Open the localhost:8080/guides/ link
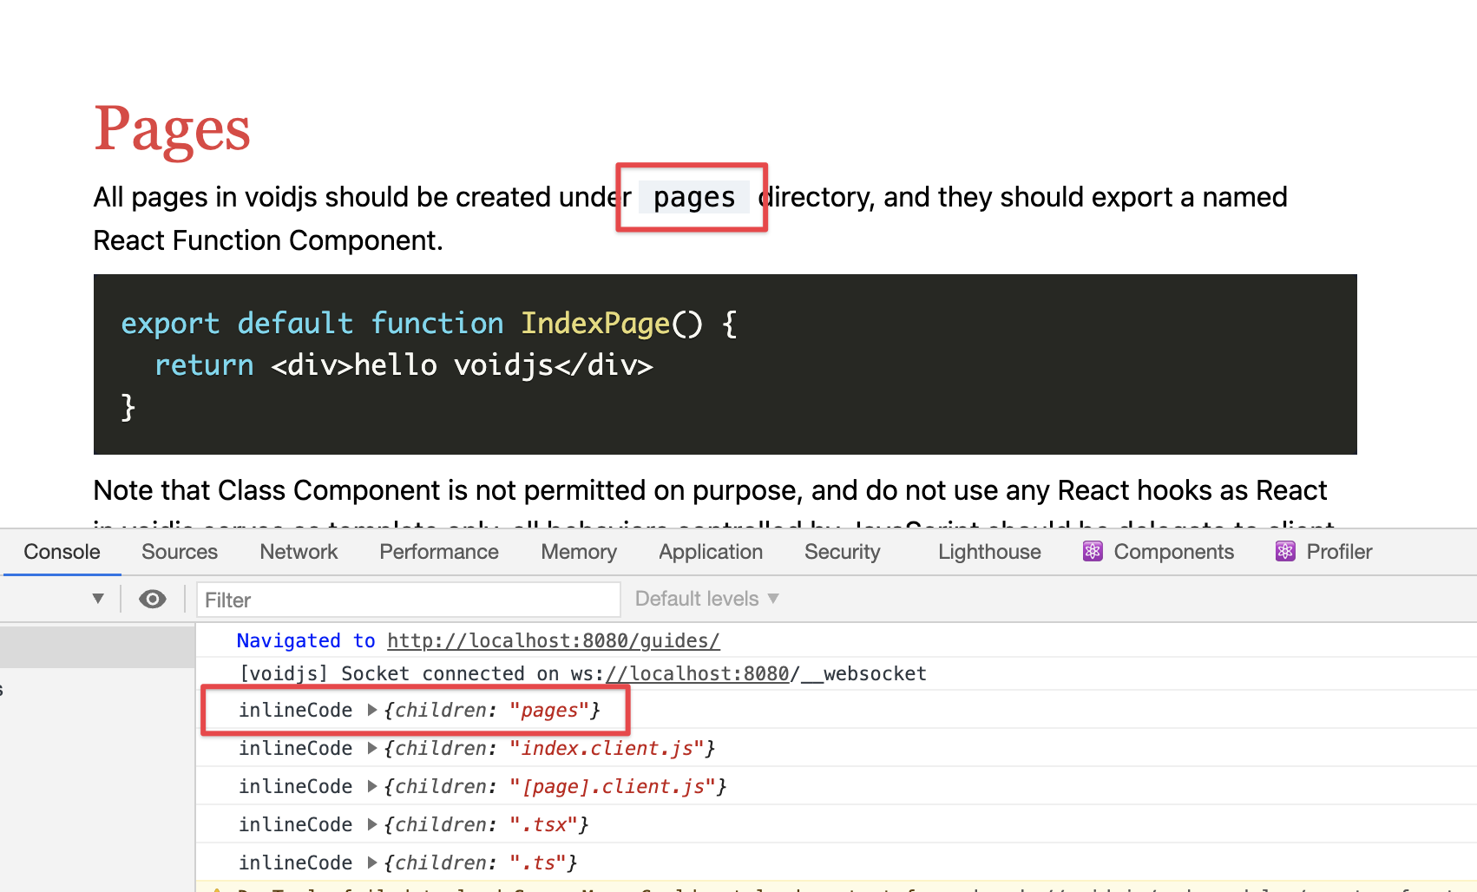1477x892 pixels. [554, 640]
